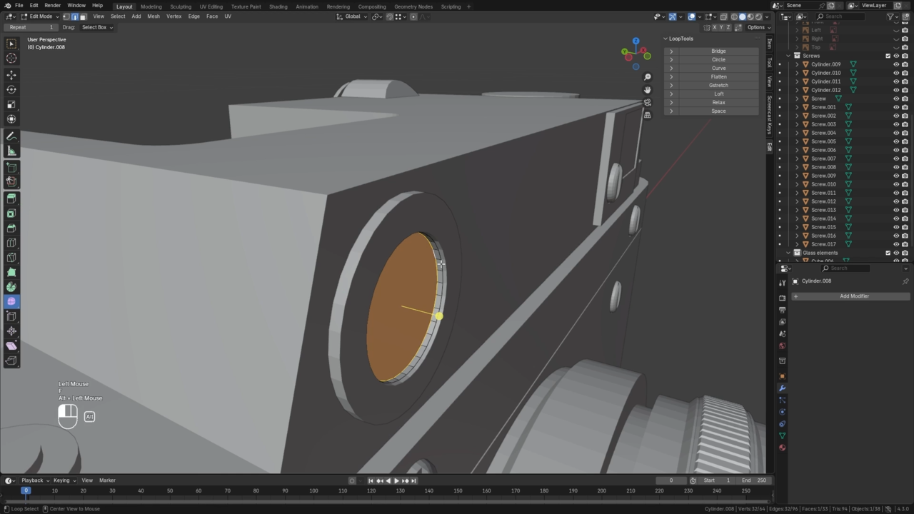Screen dimensions: 914x514
Task: Click the viewport zoom magnifier gizmo
Action: (x=647, y=77)
